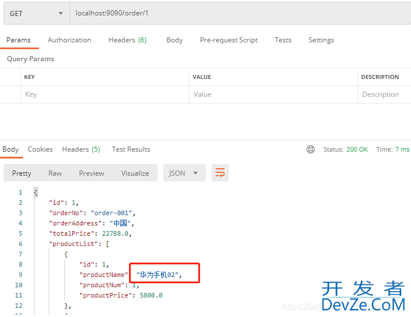Switch to the request Params tab
The height and width of the screenshot is (317, 411).
[x=18, y=40]
